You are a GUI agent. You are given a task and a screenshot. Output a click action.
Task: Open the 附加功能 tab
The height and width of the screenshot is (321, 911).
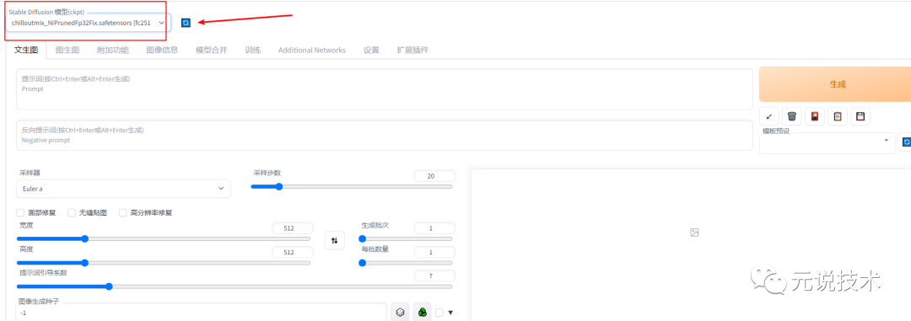(113, 50)
